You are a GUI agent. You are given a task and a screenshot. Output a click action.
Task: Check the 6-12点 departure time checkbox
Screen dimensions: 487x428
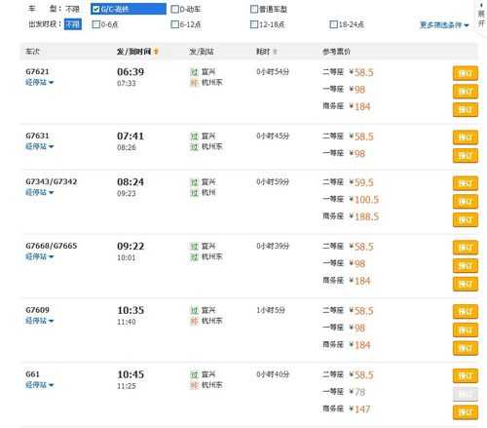(x=174, y=24)
